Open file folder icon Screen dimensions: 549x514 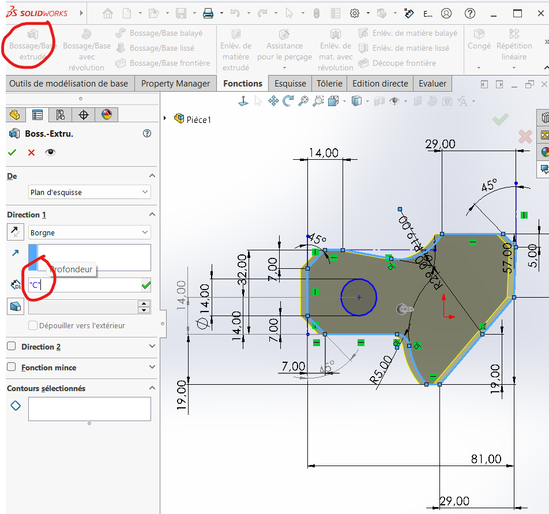tap(154, 14)
